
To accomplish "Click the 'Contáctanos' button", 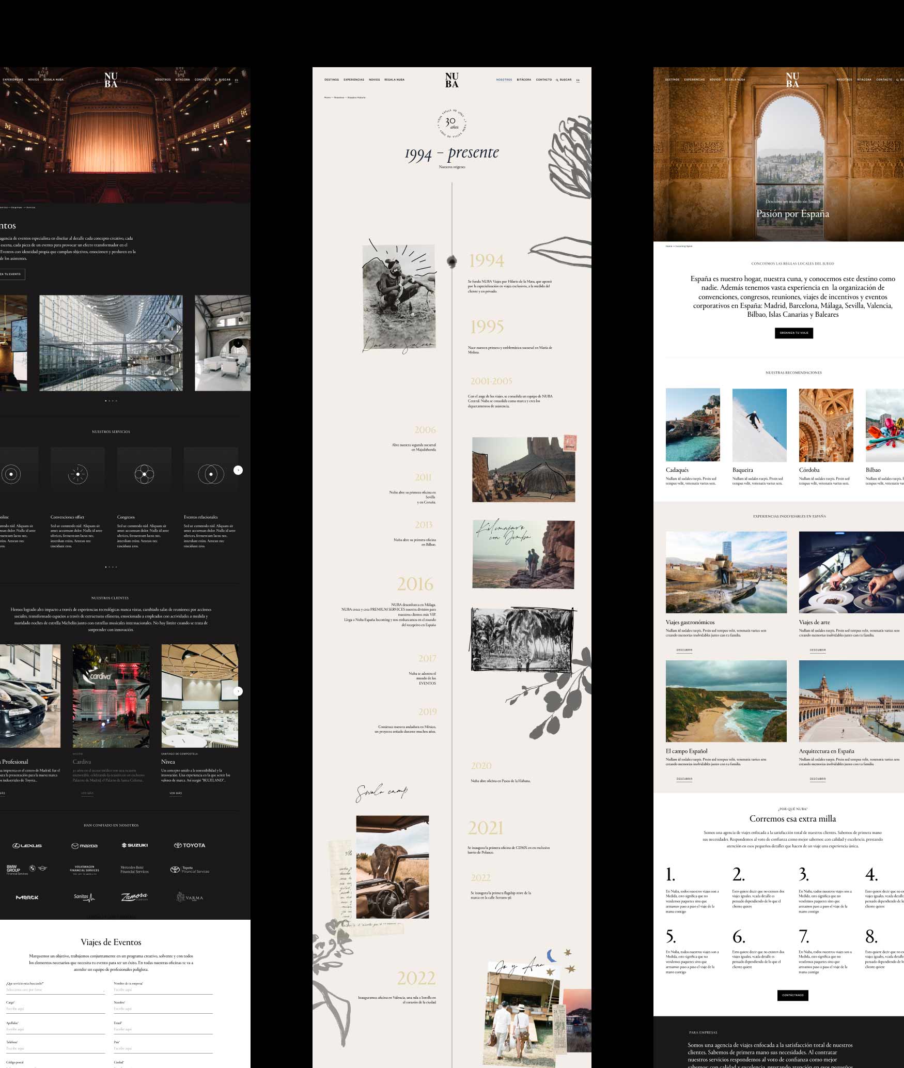I will 792,995.
